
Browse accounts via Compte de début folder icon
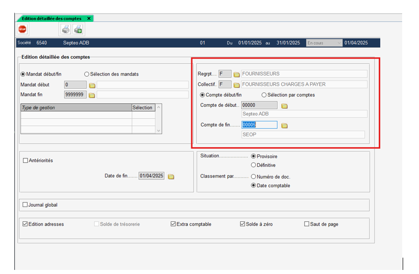(285, 106)
